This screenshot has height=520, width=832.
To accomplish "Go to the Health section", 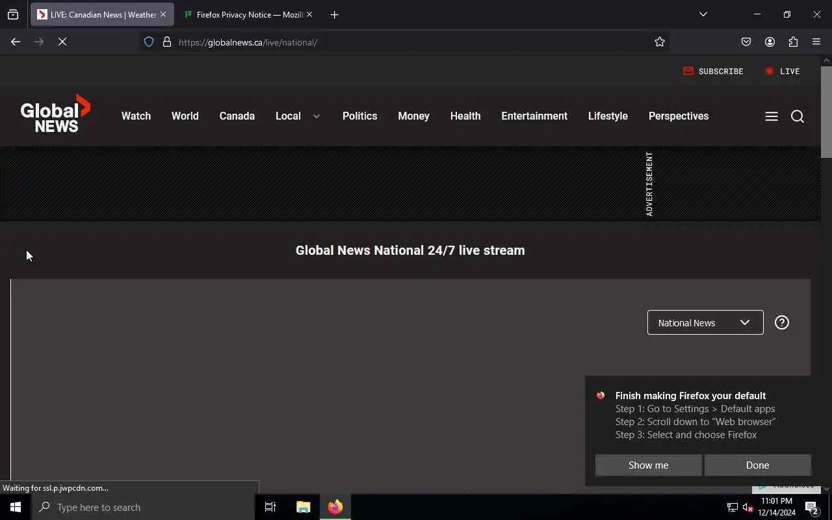I will [x=465, y=116].
